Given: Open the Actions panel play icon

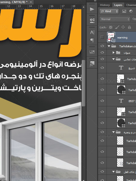Looking at the screenshot, I should coord(92,9).
